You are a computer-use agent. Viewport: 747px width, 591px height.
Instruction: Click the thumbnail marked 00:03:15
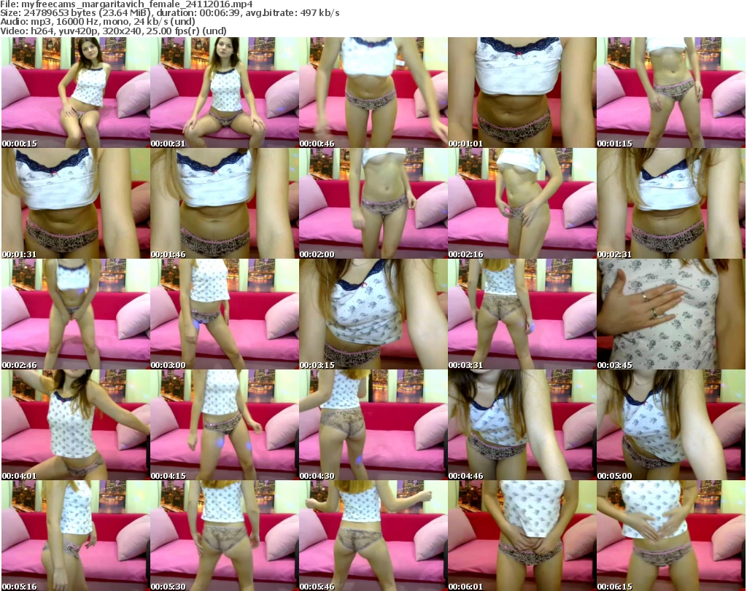(x=373, y=314)
